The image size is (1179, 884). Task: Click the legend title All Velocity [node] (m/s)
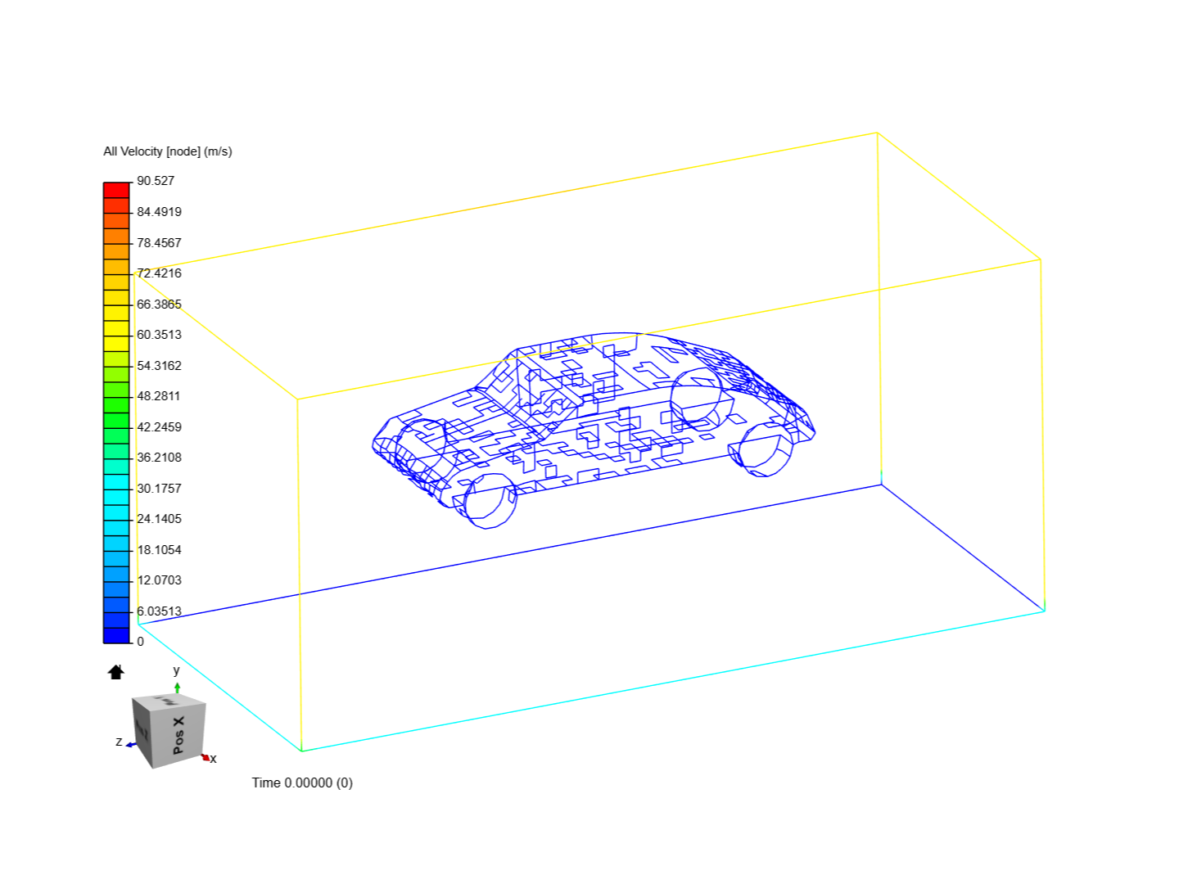click(x=168, y=151)
